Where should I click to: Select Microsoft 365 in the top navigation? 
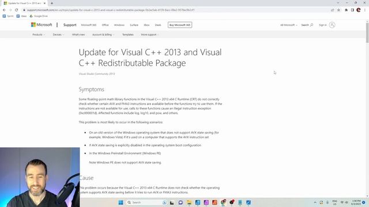pyautogui.click(x=89, y=25)
